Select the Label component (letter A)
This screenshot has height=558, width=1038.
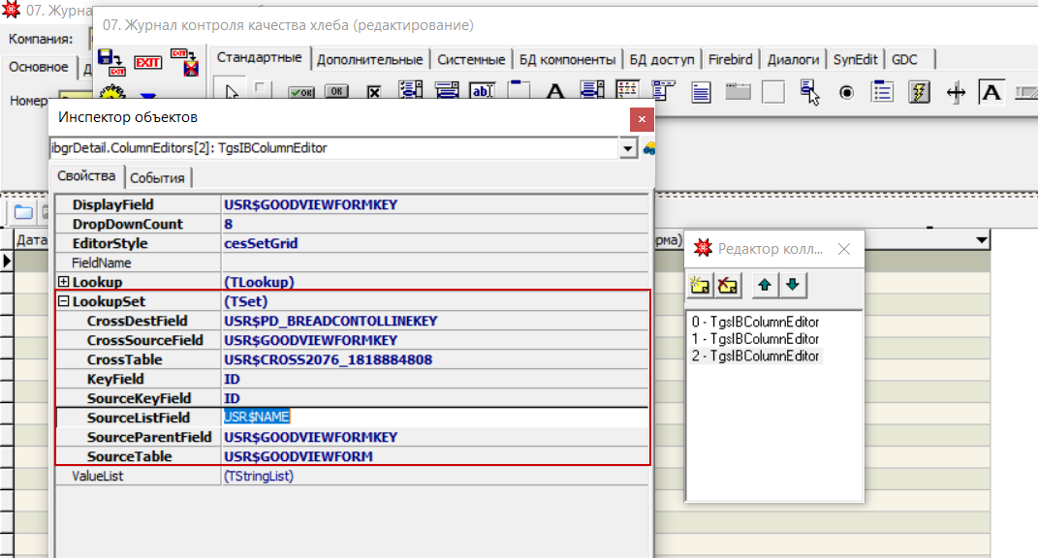click(555, 92)
